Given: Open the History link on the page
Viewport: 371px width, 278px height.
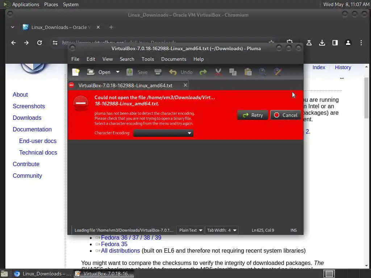Looking at the screenshot, I should click(343, 67).
